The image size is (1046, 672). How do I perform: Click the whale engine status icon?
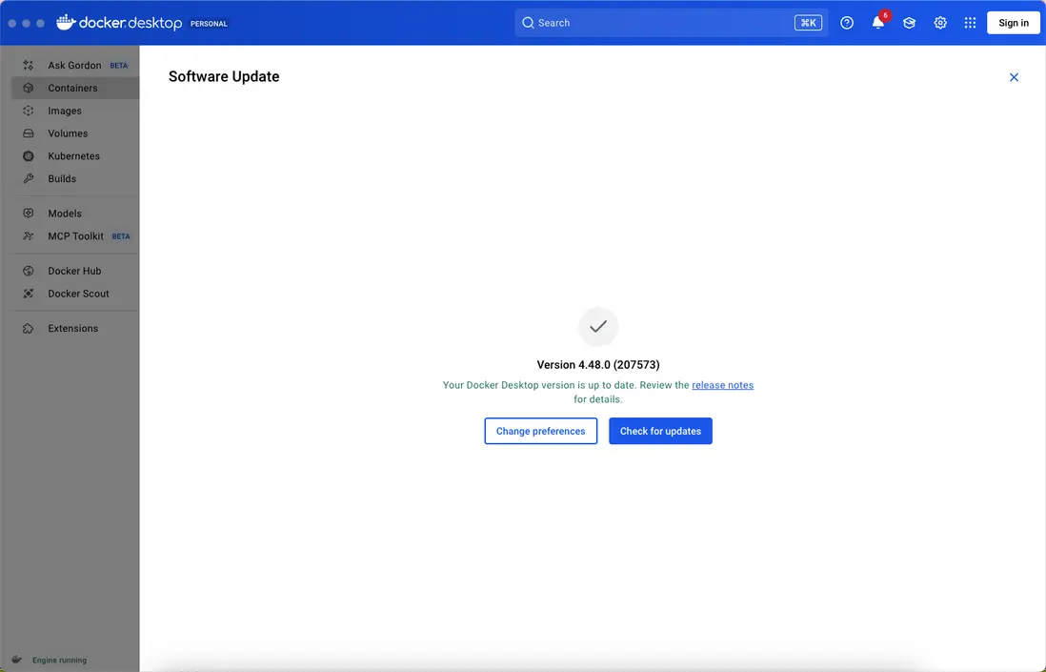[17, 660]
